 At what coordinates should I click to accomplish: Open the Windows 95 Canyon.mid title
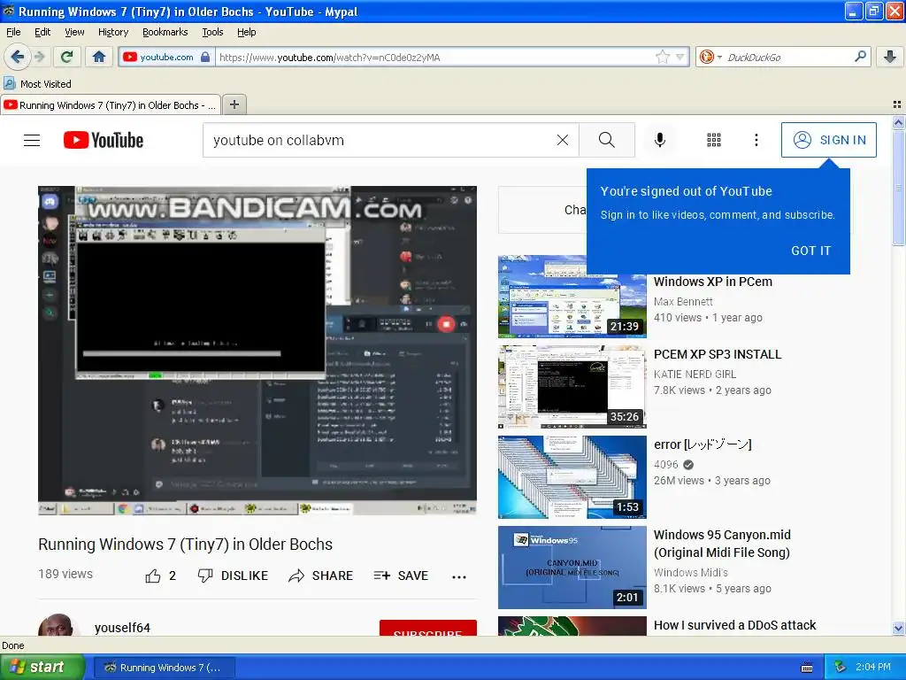[x=722, y=544]
